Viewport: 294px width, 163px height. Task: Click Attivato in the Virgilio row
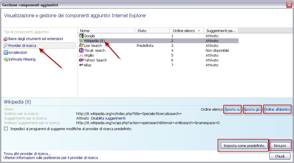212,55
